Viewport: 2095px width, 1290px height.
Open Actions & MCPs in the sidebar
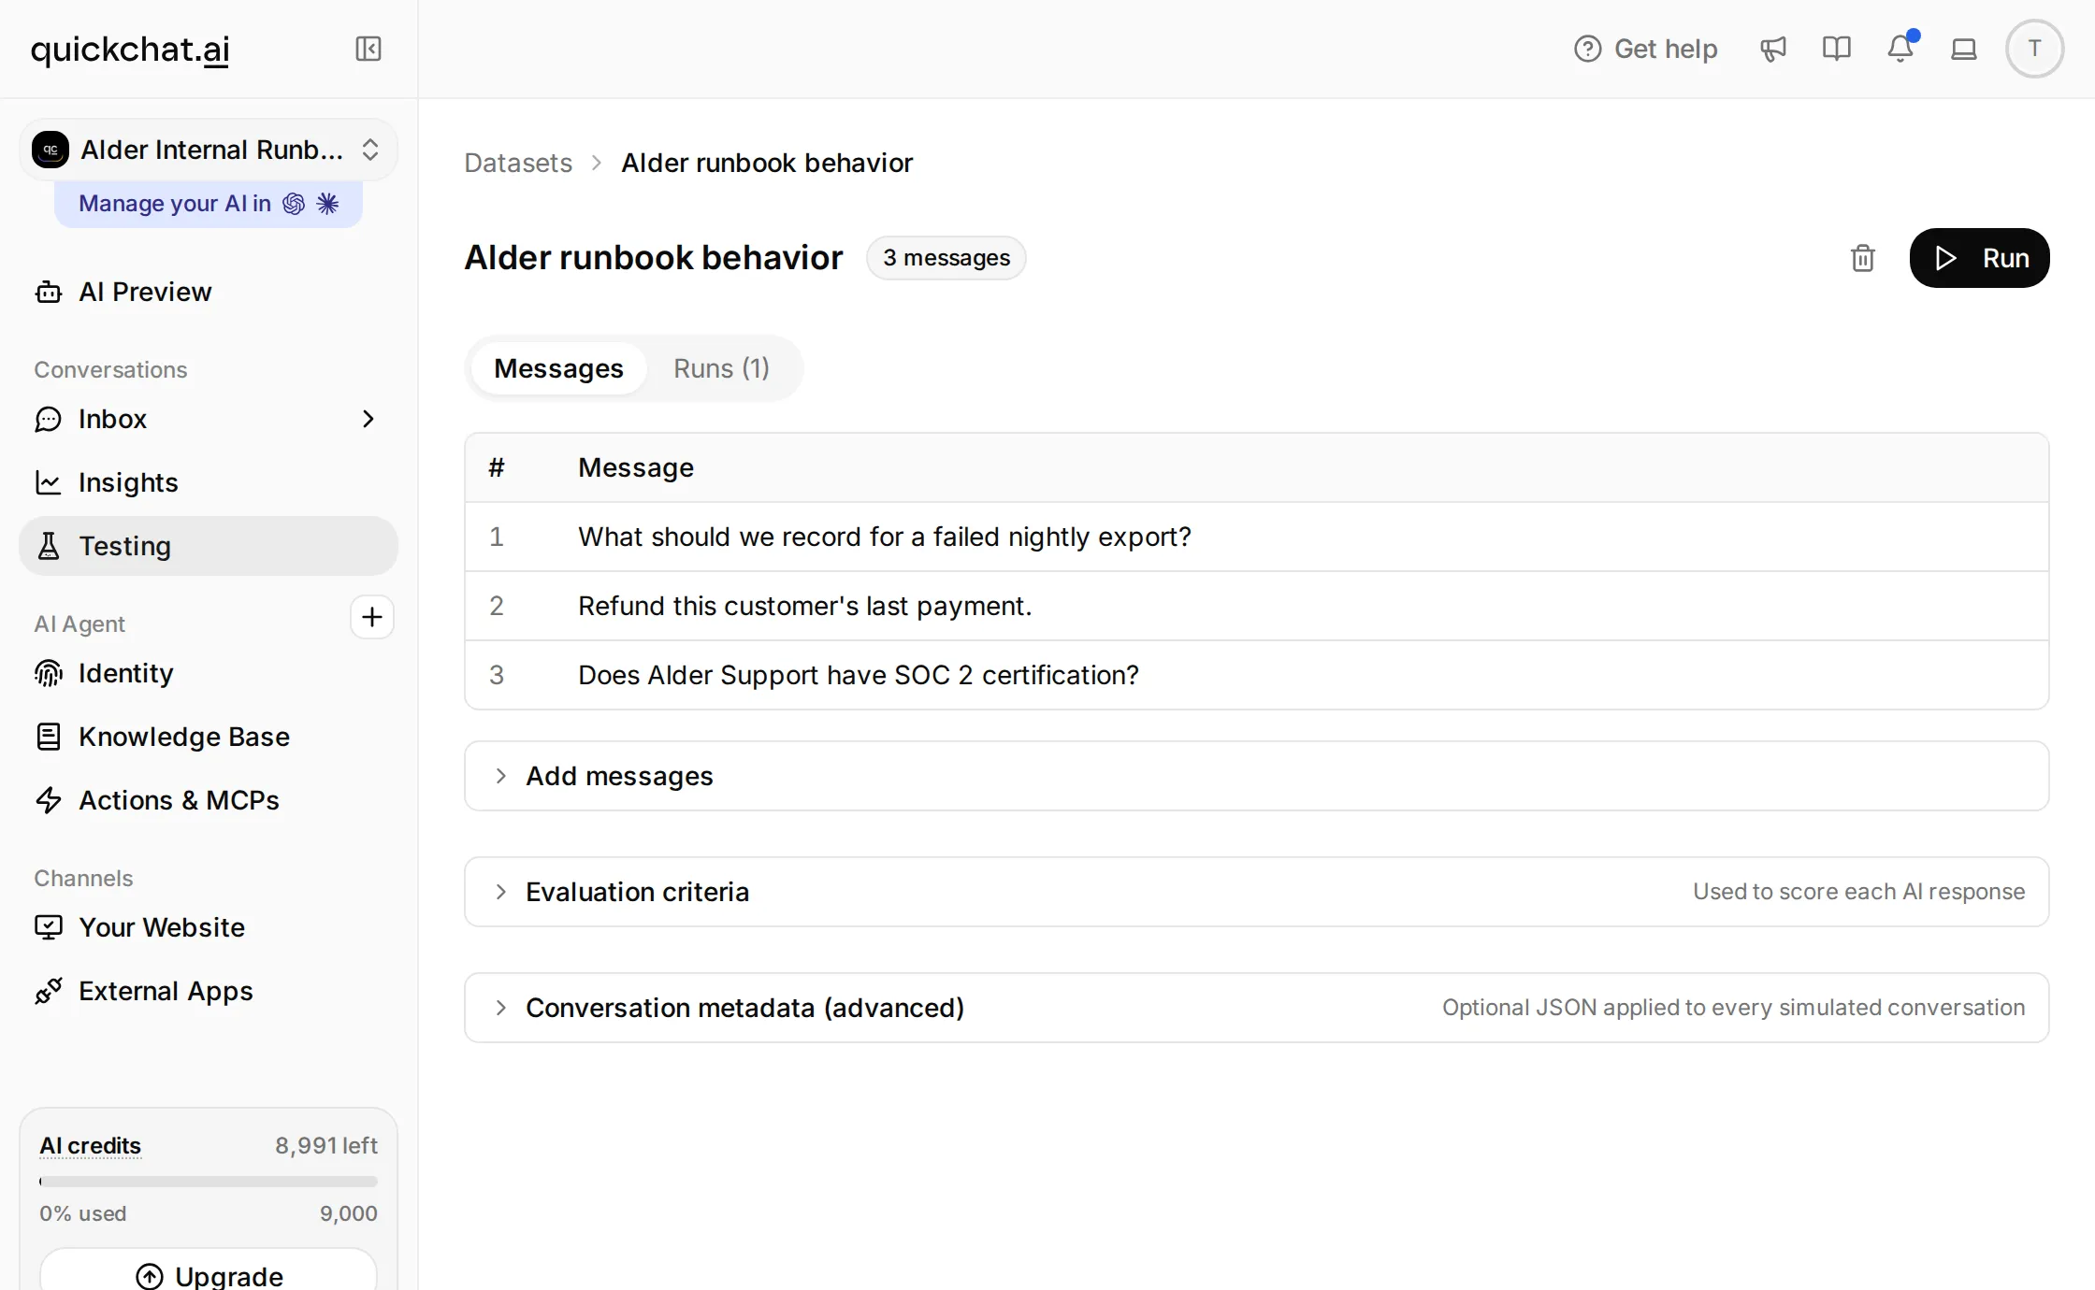(209, 801)
